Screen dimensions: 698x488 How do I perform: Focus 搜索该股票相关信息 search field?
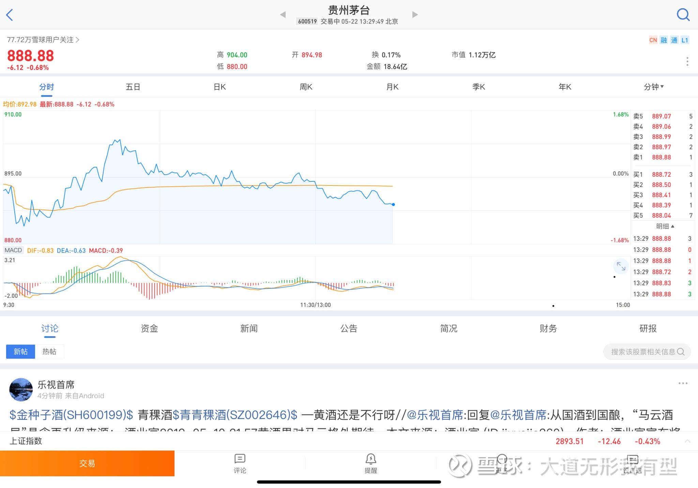point(647,352)
